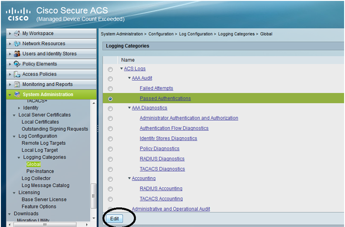Click the Monitoring and Reports icon
The image size is (345, 227).
coord(17,84)
